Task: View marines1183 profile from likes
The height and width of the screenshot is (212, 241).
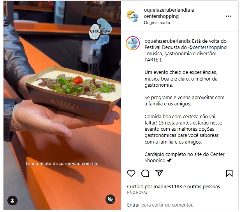Action: click(167, 186)
